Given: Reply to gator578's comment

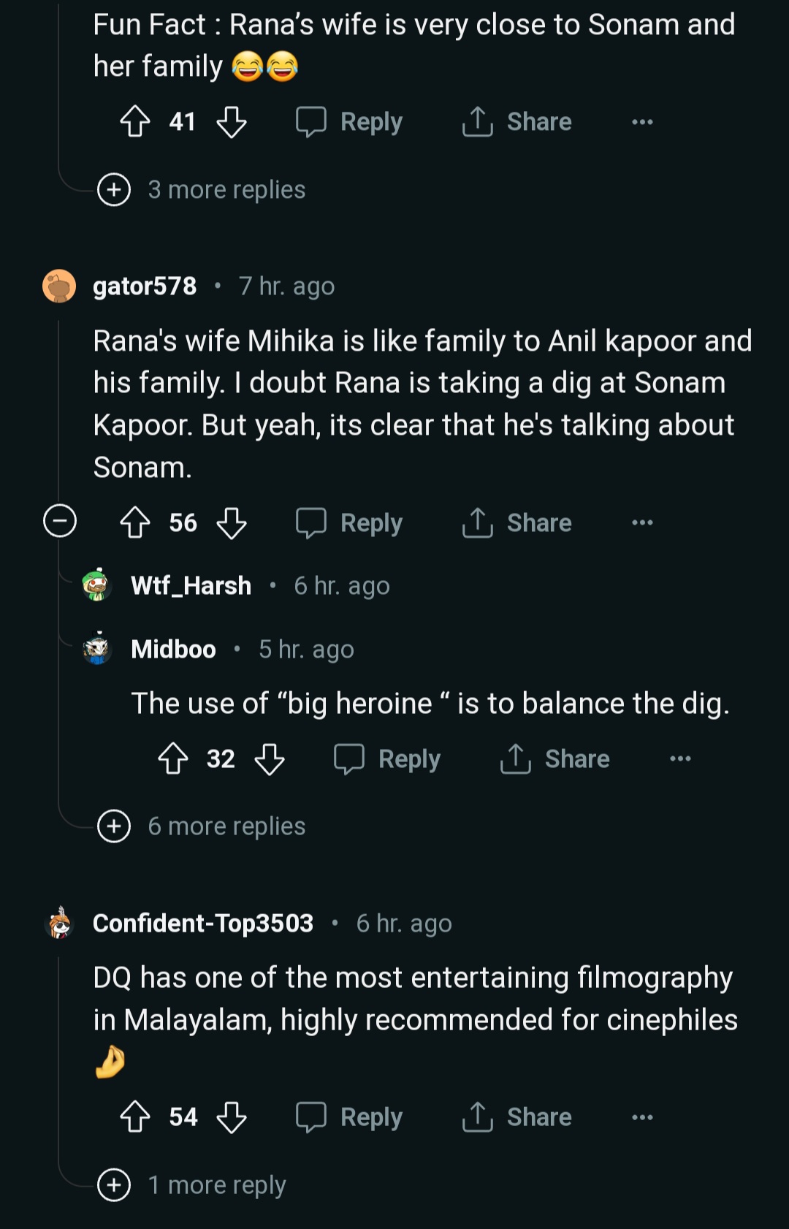Looking at the screenshot, I should [x=350, y=523].
